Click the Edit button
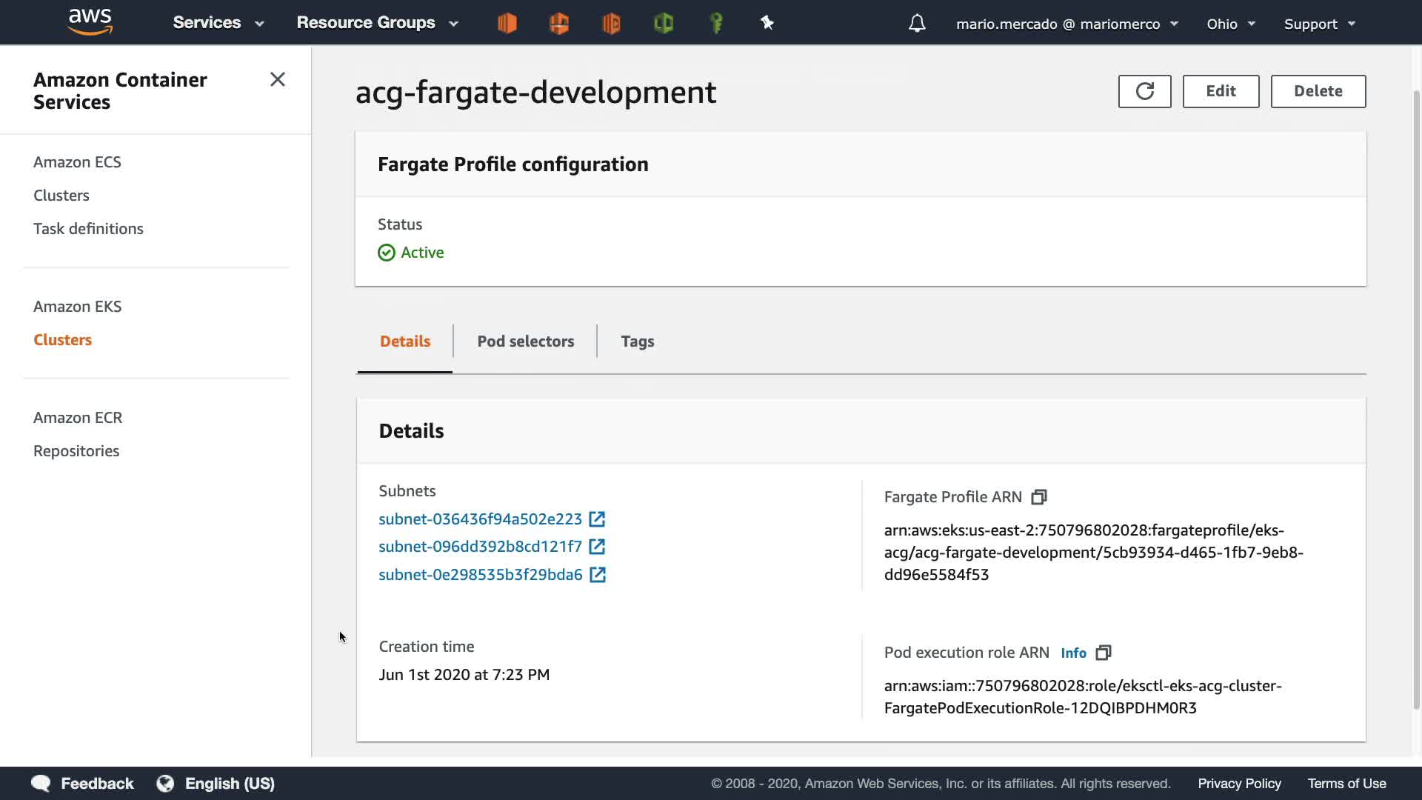Screen dimensions: 1422x800 [1221, 91]
